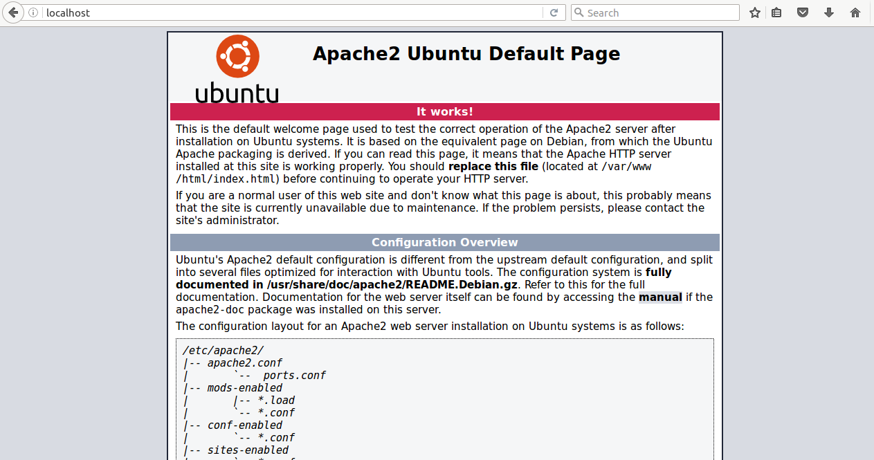Click the /etc/apache2/ line in the tree
874x460 pixels.
(x=223, y=351)
